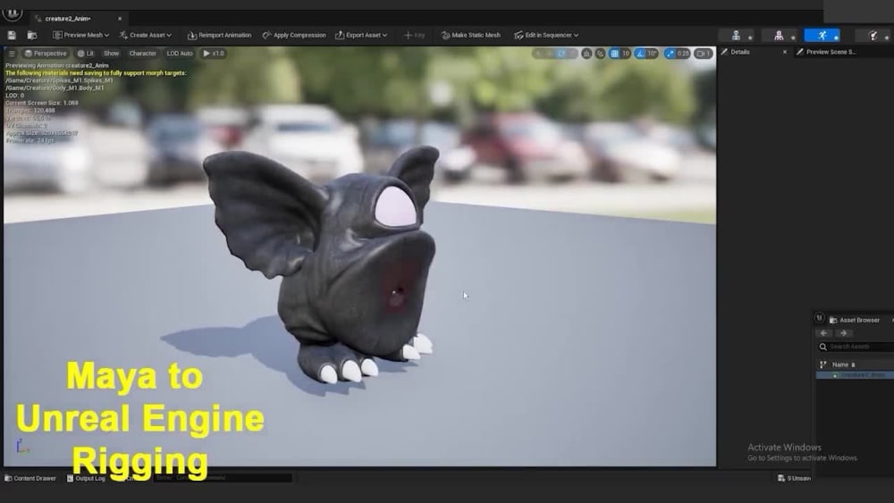Open the viewport Show menu
This screenshot has height=503, width=894.
coord(111,54)
